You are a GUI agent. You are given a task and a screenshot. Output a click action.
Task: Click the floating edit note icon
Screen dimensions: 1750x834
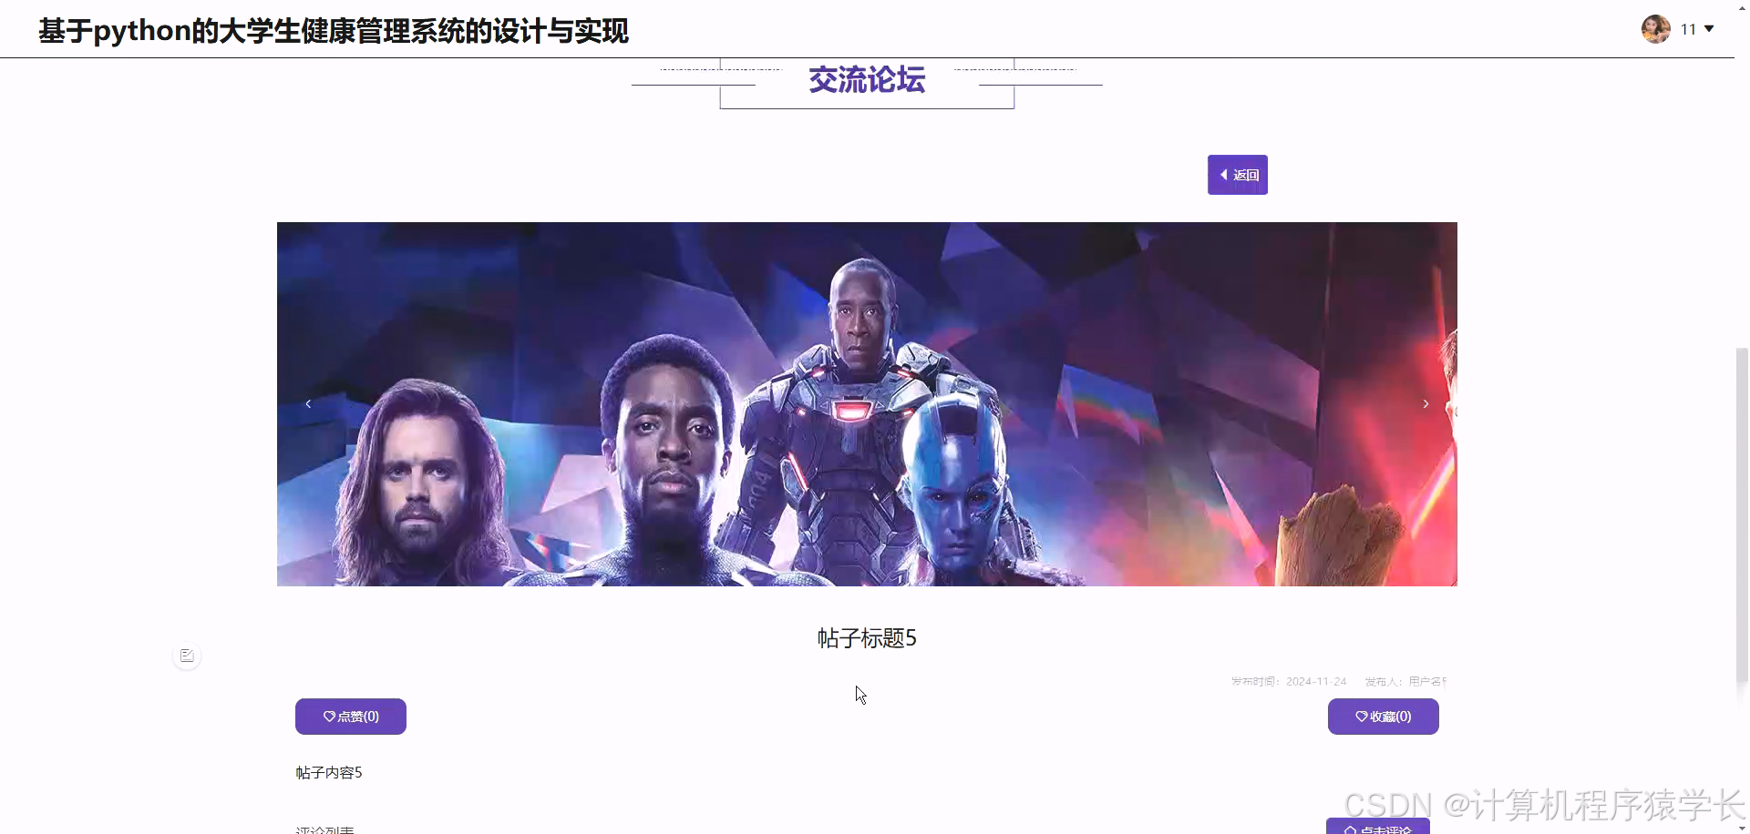187,656
